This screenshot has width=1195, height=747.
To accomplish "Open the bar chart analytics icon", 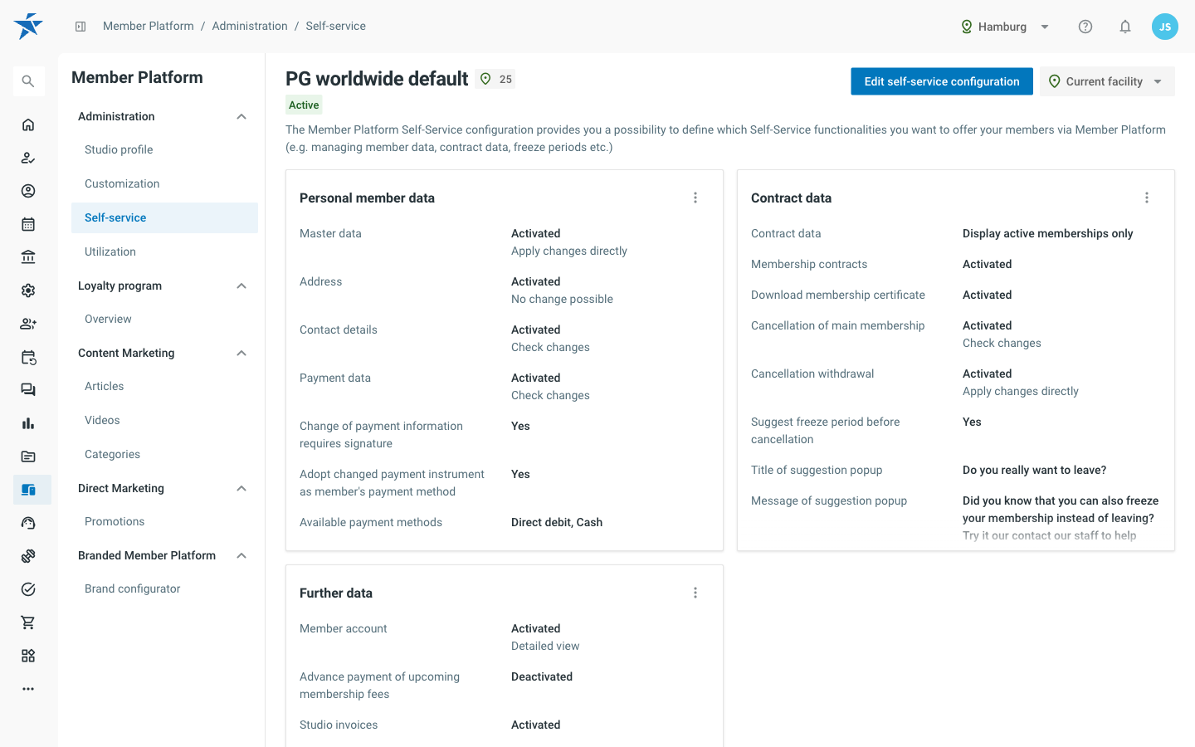I will (28, 423).
